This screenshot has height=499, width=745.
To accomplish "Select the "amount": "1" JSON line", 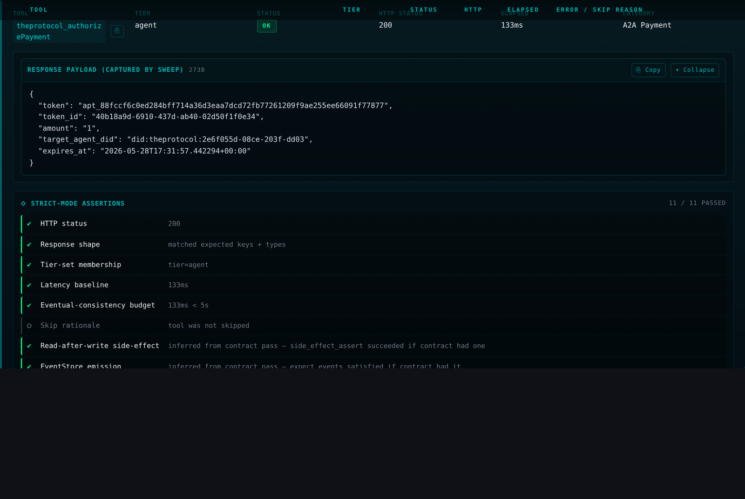I will pos(69,129).
